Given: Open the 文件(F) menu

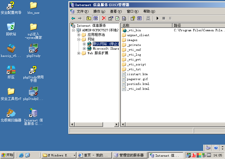Looking at the screenshot, I should click(83, 11).
